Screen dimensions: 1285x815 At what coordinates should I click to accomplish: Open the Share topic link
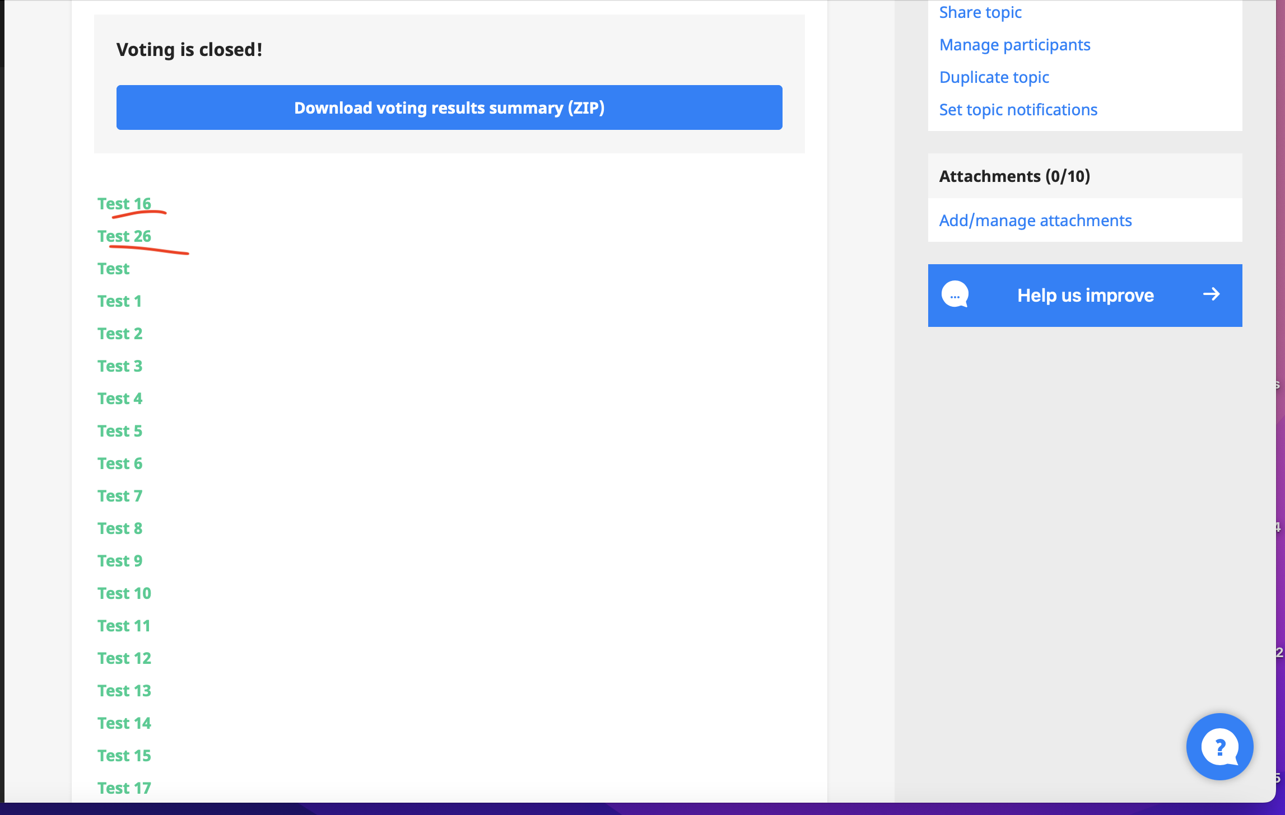pos(980,12)
